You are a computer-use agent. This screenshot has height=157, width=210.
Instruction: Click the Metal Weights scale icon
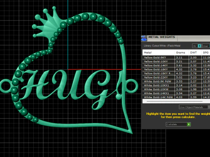tap(144, 38)
